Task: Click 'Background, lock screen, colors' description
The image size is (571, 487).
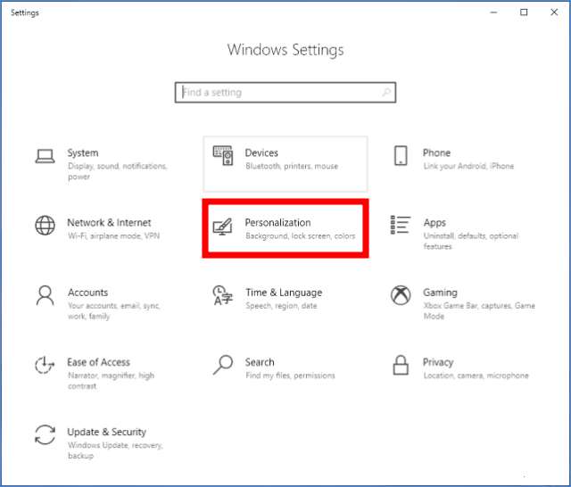Action: [x=301, y=236]
